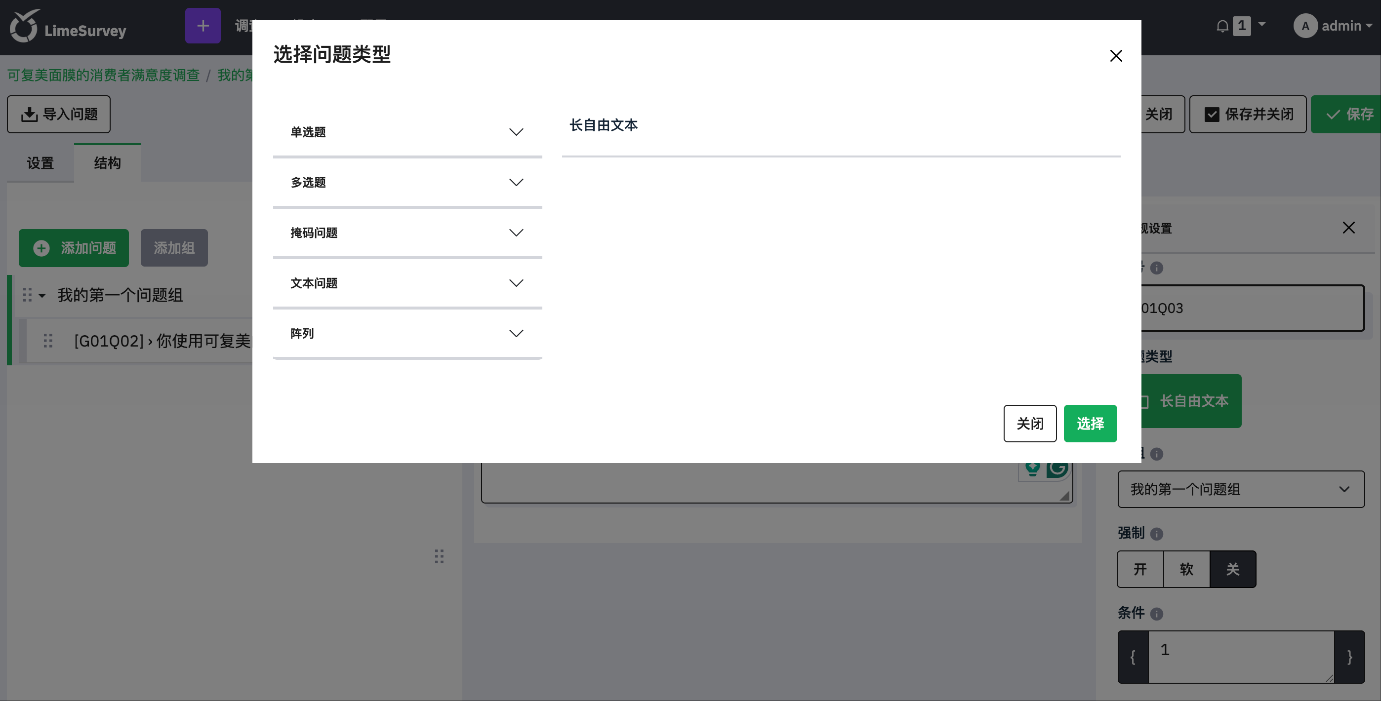Click the 选择 button in dialog
1381x701 pixels.
pyautogui.click(x=1090, y=424)
